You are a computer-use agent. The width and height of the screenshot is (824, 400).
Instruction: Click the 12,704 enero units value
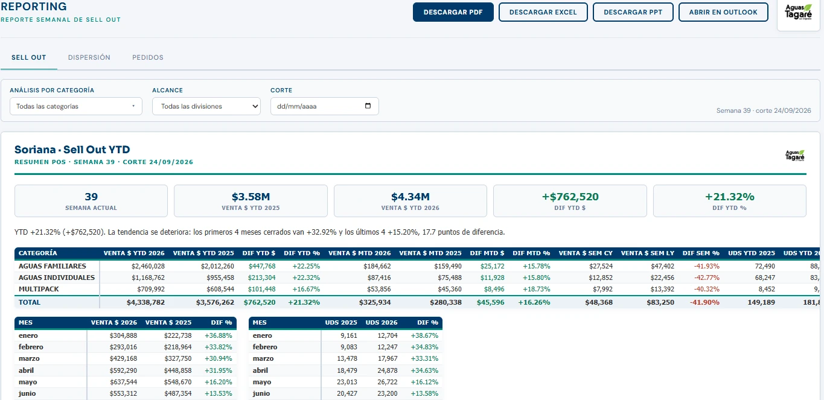386,335
